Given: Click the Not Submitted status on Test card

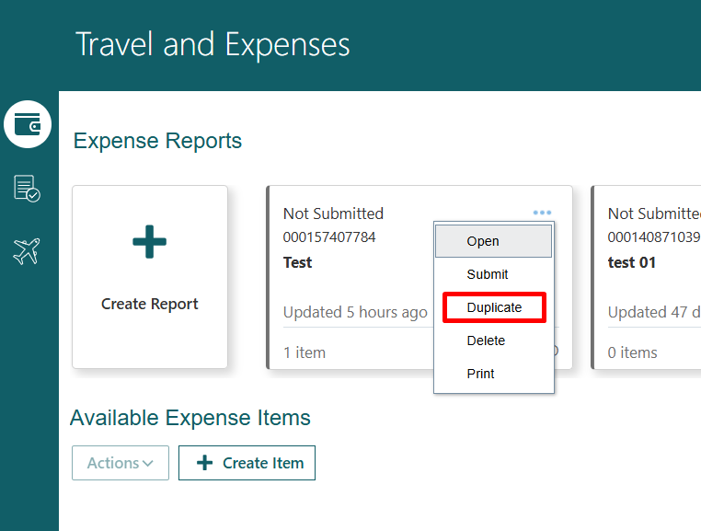Looking at the screenshot, I should point(333,214).
